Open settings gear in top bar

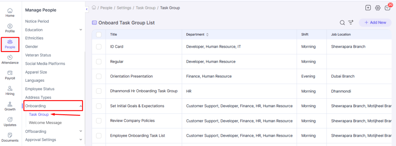(377, 8)
